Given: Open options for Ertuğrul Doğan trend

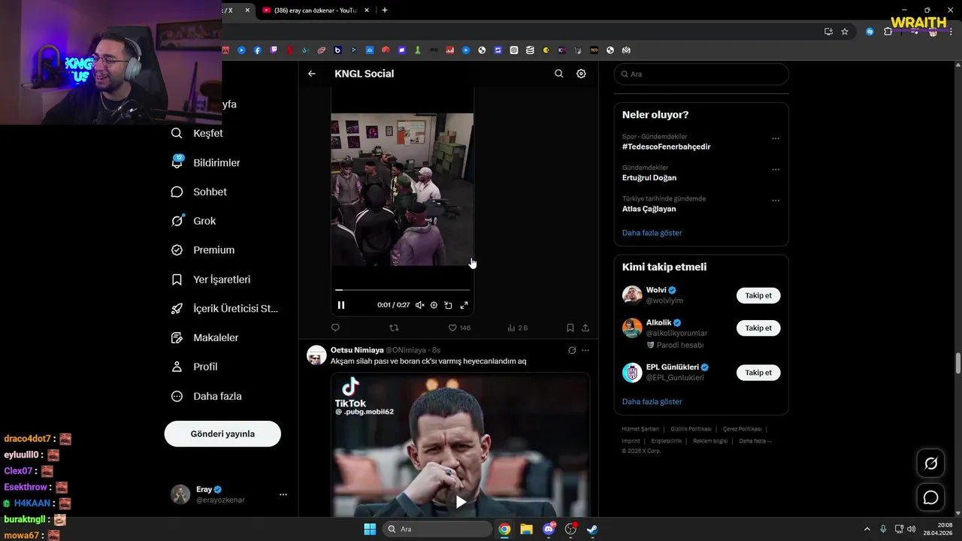Looking at the screenshot, I should click(x=776, y=170).
